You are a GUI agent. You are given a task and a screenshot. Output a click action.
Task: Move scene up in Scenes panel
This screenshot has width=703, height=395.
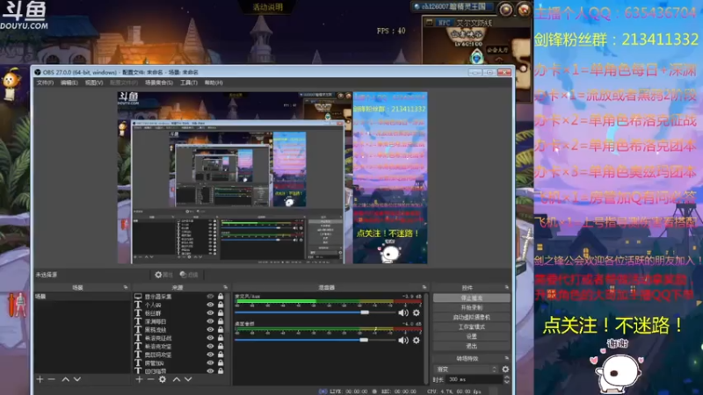(65, 379)
